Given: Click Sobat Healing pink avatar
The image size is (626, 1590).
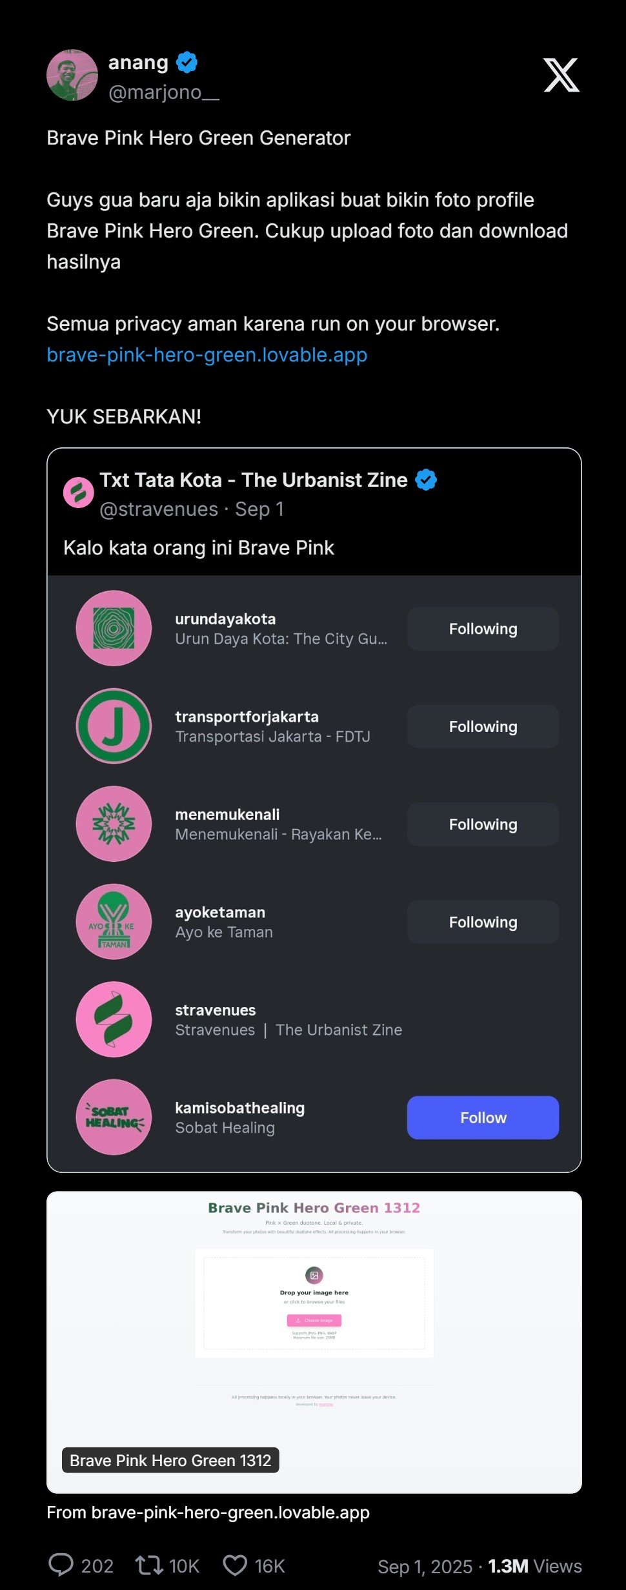Looking at the screenshot, I should point(114,1117).
